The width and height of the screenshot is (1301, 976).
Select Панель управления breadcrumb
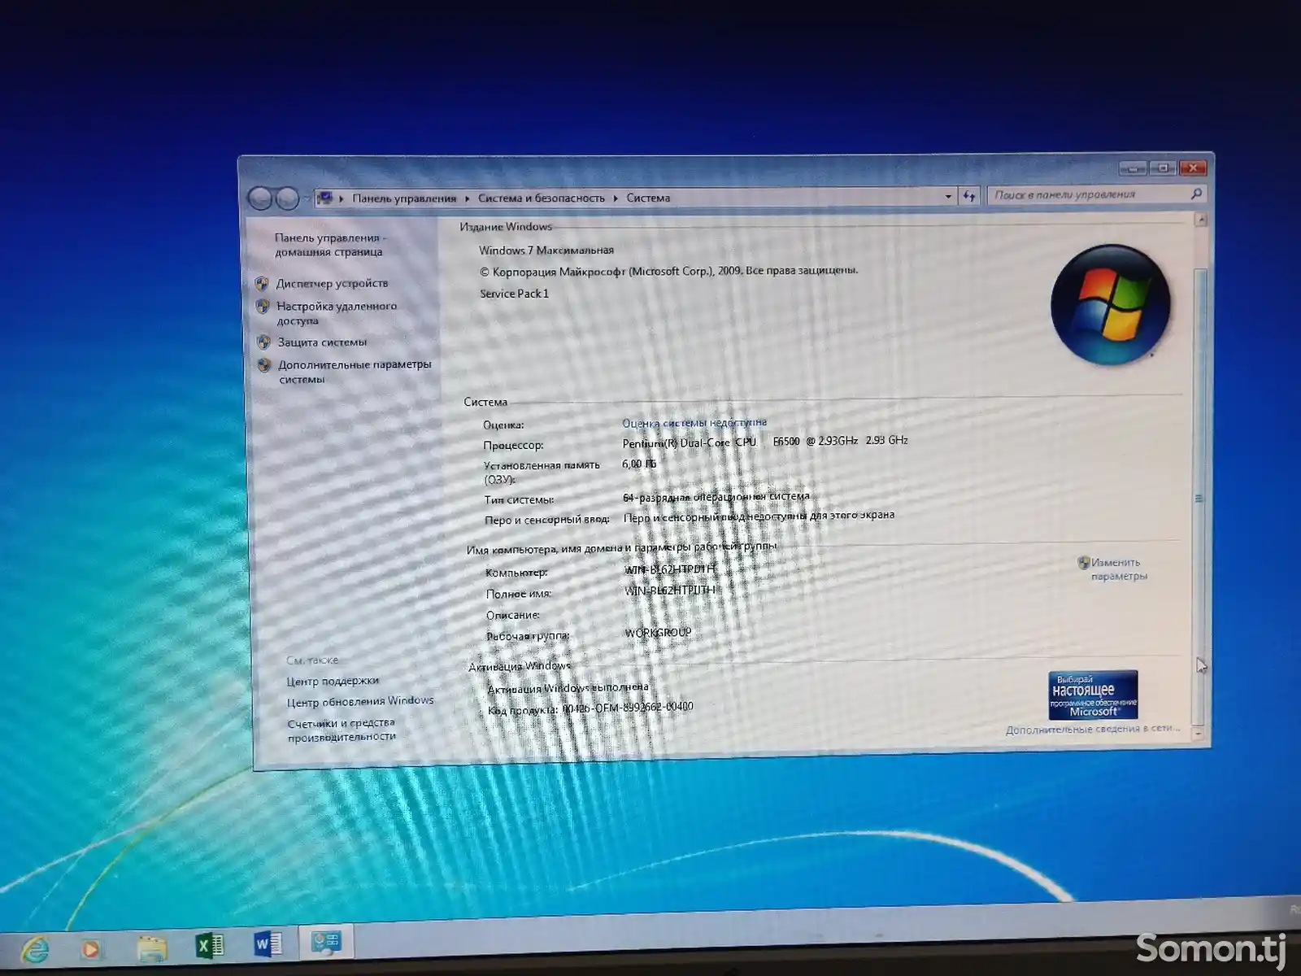tap(404, 198)
